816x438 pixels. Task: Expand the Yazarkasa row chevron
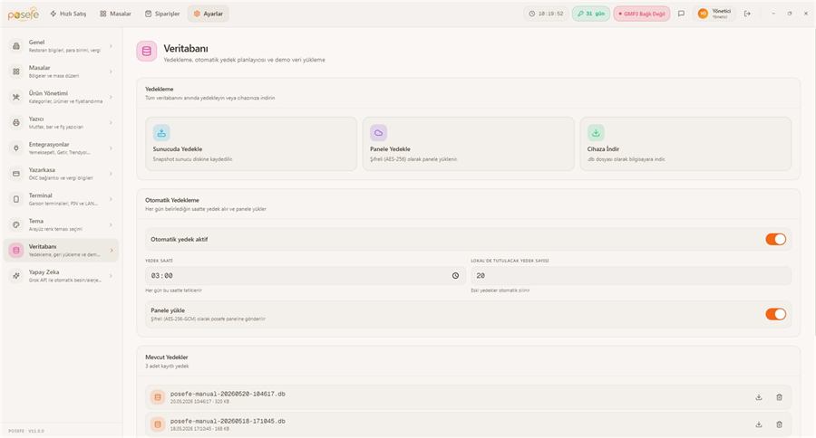coord(111,174)
